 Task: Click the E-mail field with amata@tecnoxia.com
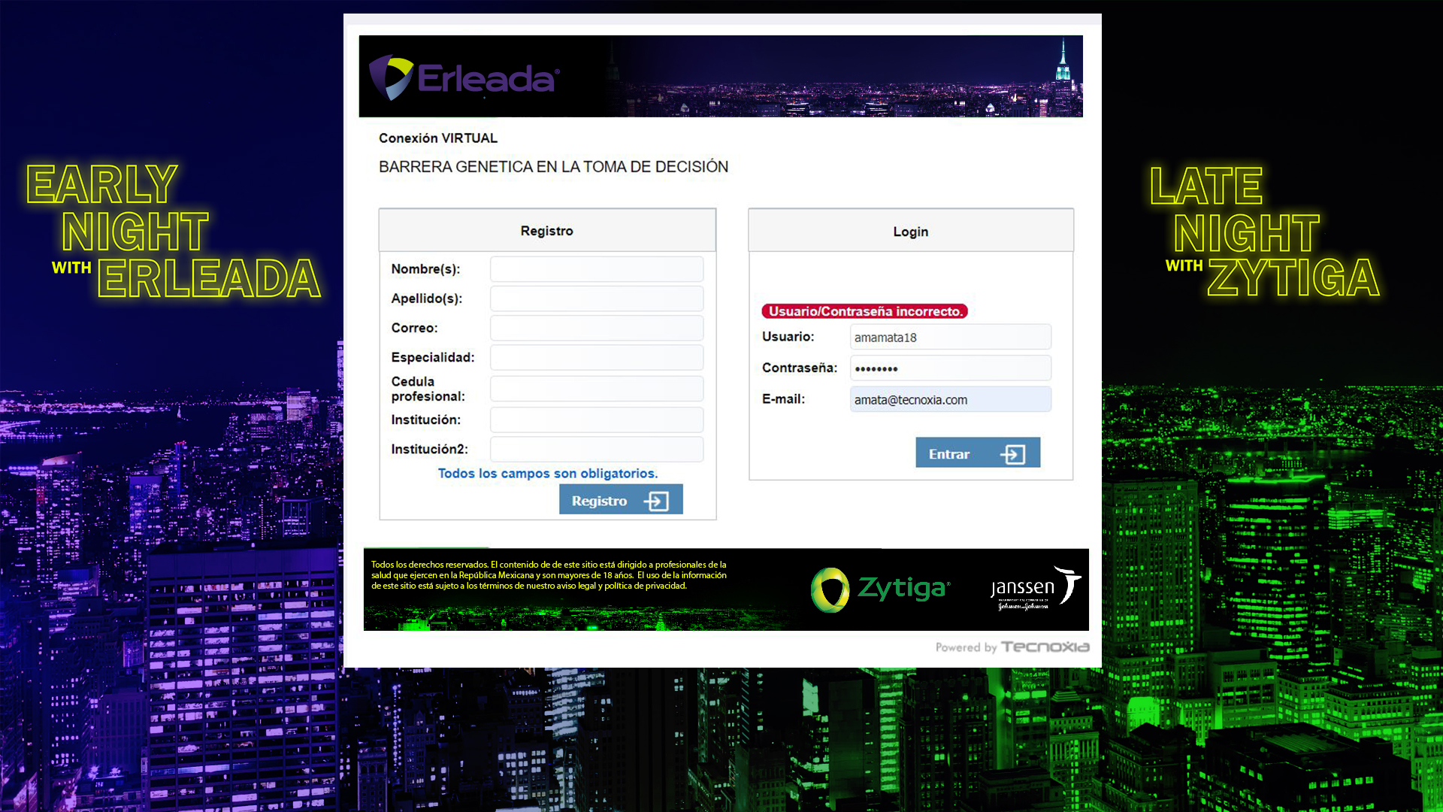tap(951, 399)
